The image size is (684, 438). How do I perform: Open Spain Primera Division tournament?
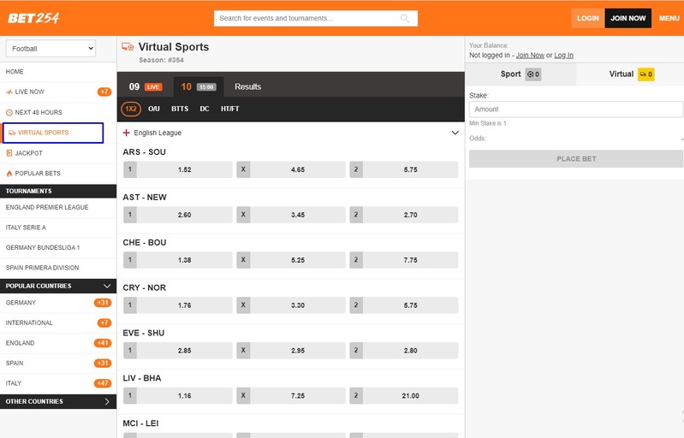[58, 268]
